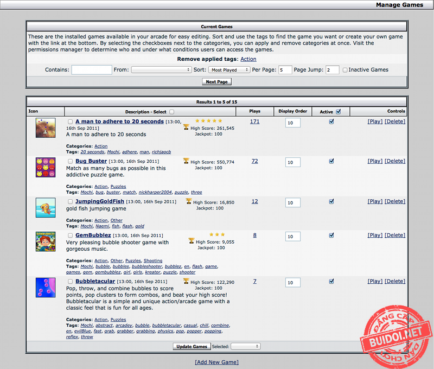Click the Display Order column header
This screenshot has height=369, width=434.
coord(293,111)
